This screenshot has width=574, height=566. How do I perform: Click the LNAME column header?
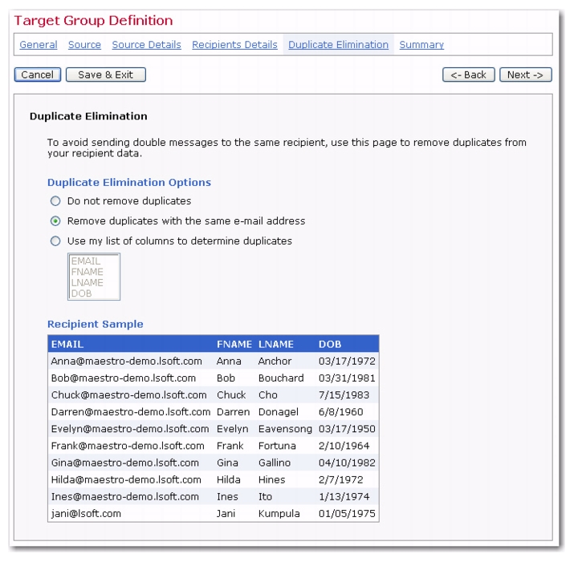tap(276, 344)
